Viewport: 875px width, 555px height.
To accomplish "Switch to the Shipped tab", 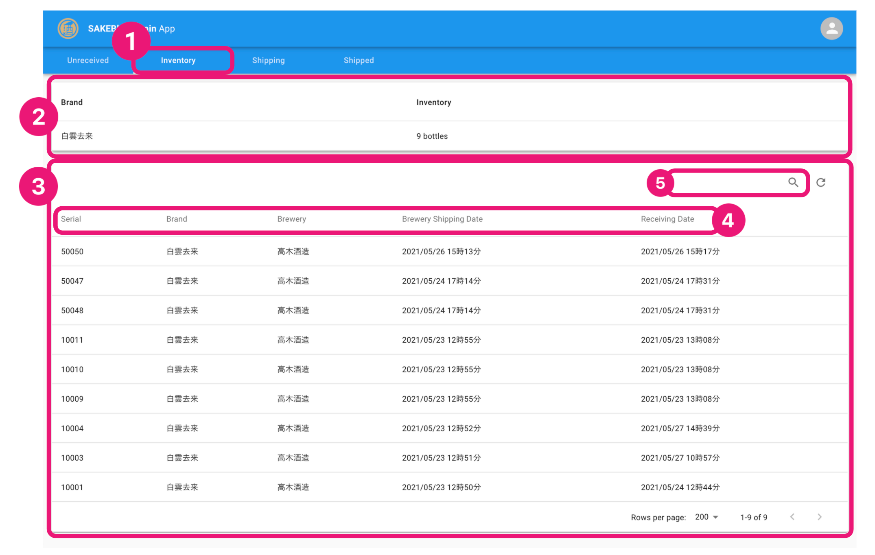I will tap(359, 60).
